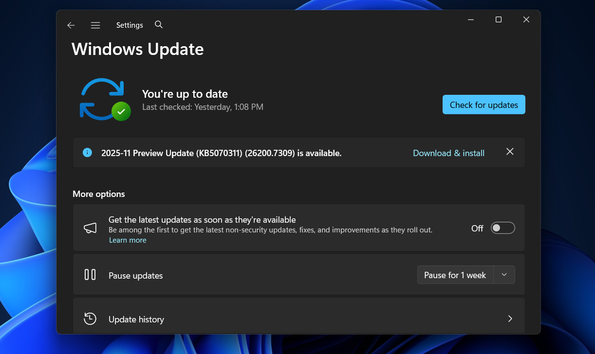Click the chevron next to 'Pause for 1 week'
Image resolution: width=595 pixels, height=354 pixels.
click(504, 274)
